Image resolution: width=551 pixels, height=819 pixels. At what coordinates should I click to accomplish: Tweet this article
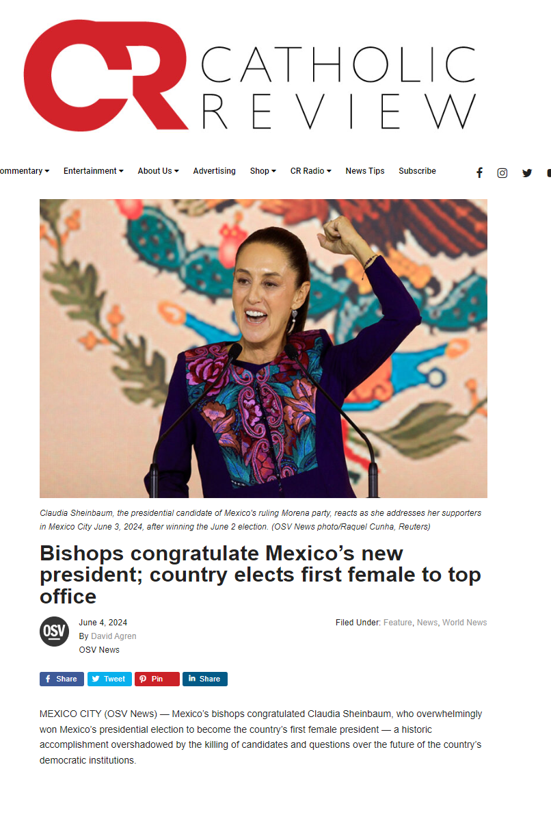tap(109, 679)
